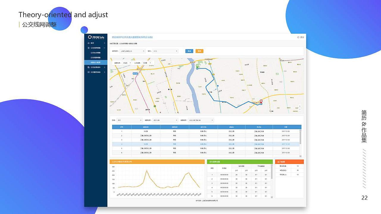Select row 2 in the route table
The height and width of the screenshot is (214, 381).
coord(206,136)
